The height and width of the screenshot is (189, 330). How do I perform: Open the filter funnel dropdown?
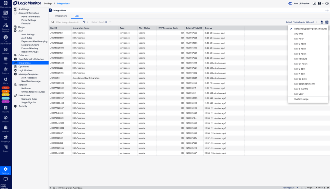click(85, 22)
